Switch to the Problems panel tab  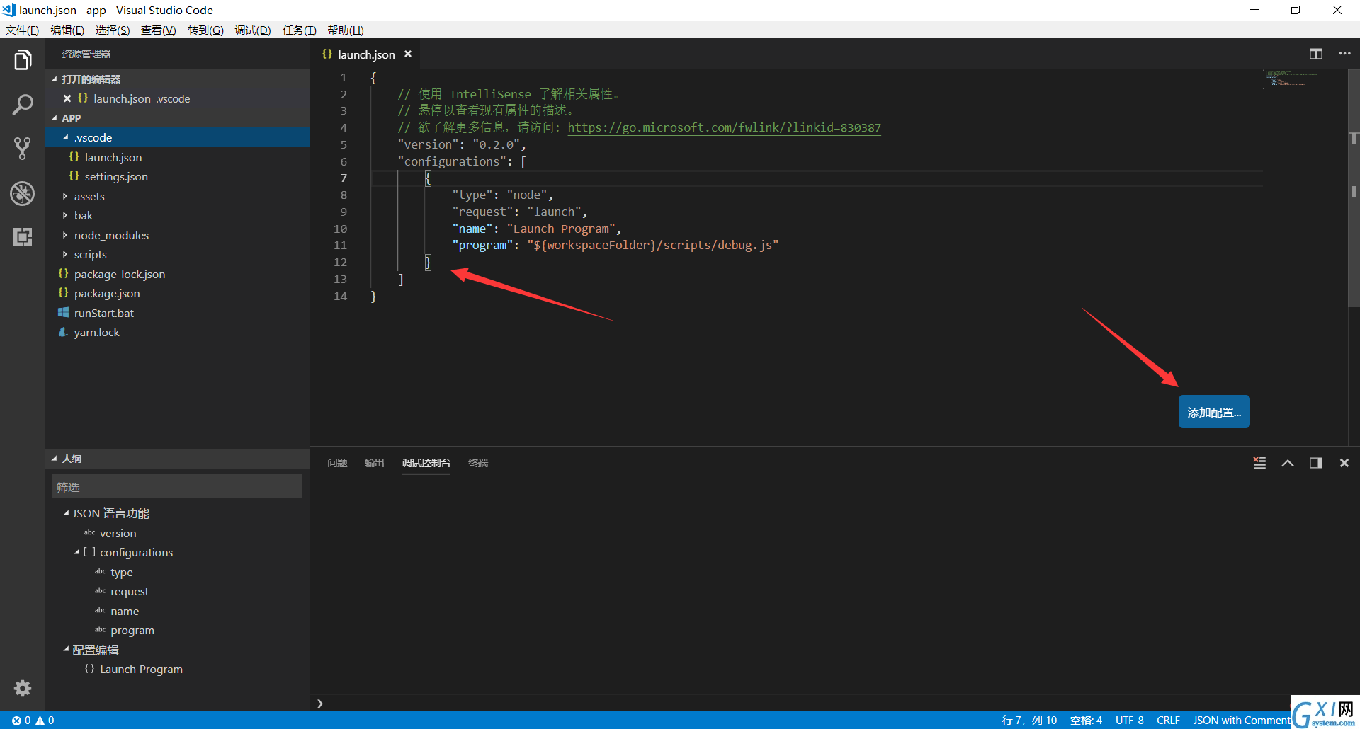[337, 463]
